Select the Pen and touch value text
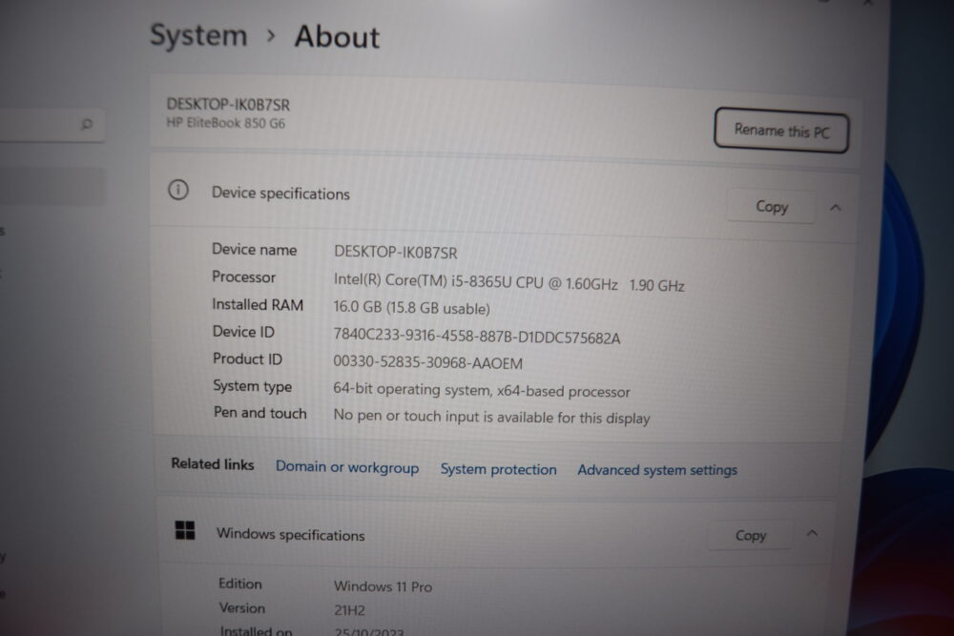The image size is (954, 636). (491, 417)
